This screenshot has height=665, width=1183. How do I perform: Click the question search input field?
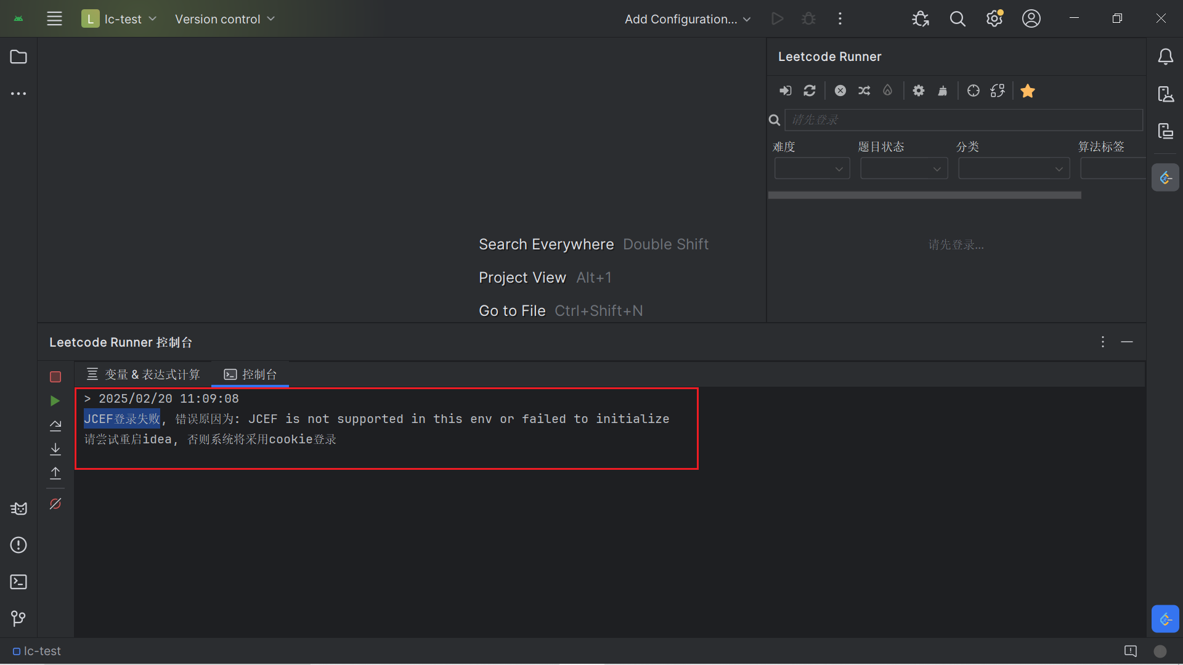coord(964,119)
